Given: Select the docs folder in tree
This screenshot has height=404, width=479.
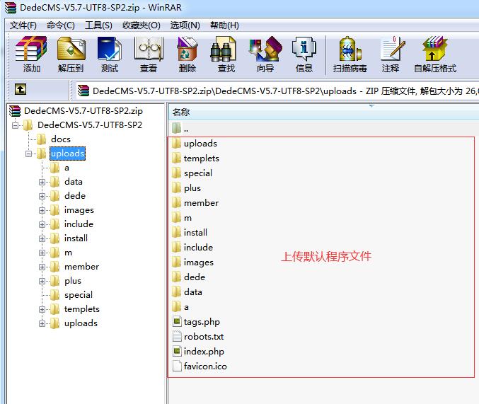Looking at the screenshot, I should click(61, 139).
